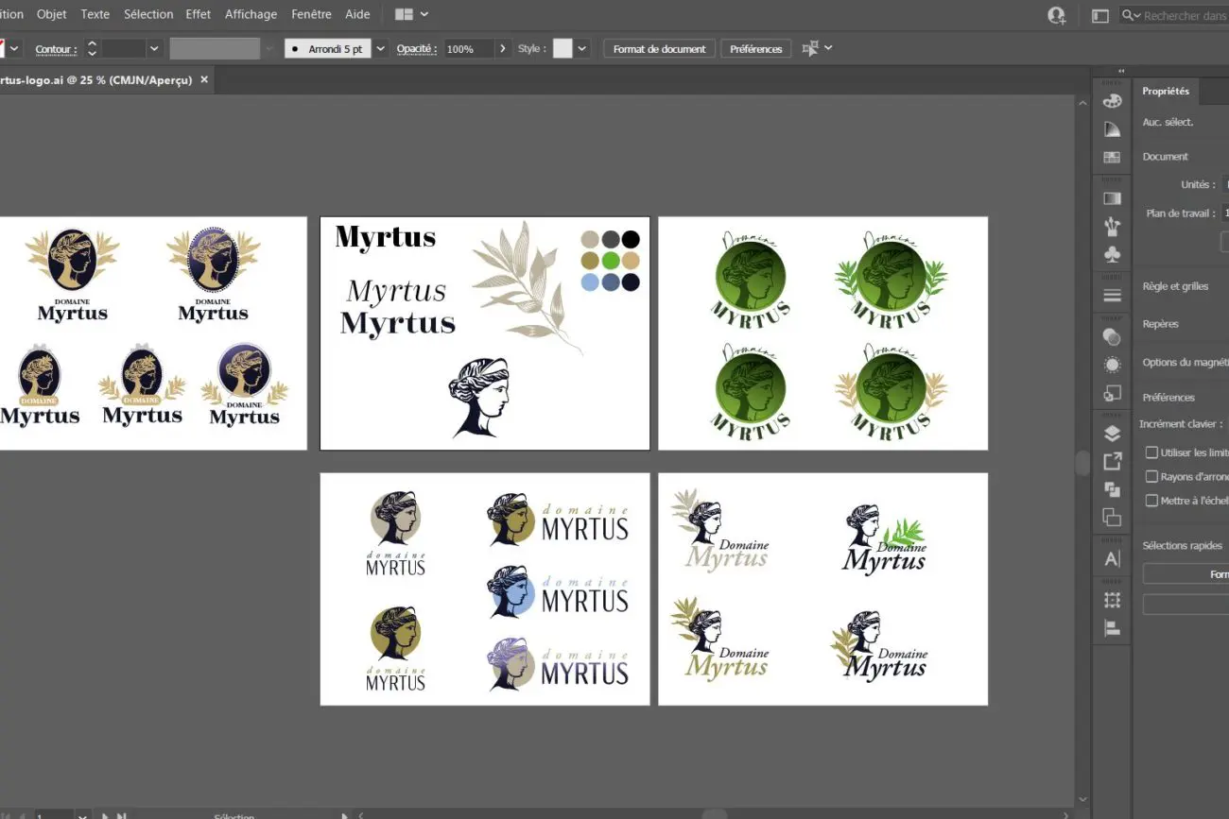Image resolution: width=1229 pixels, height=819 pixels.
Task: Enable the 'Utiliser les limites' checkbox
Action: [x=1151, y=452]
